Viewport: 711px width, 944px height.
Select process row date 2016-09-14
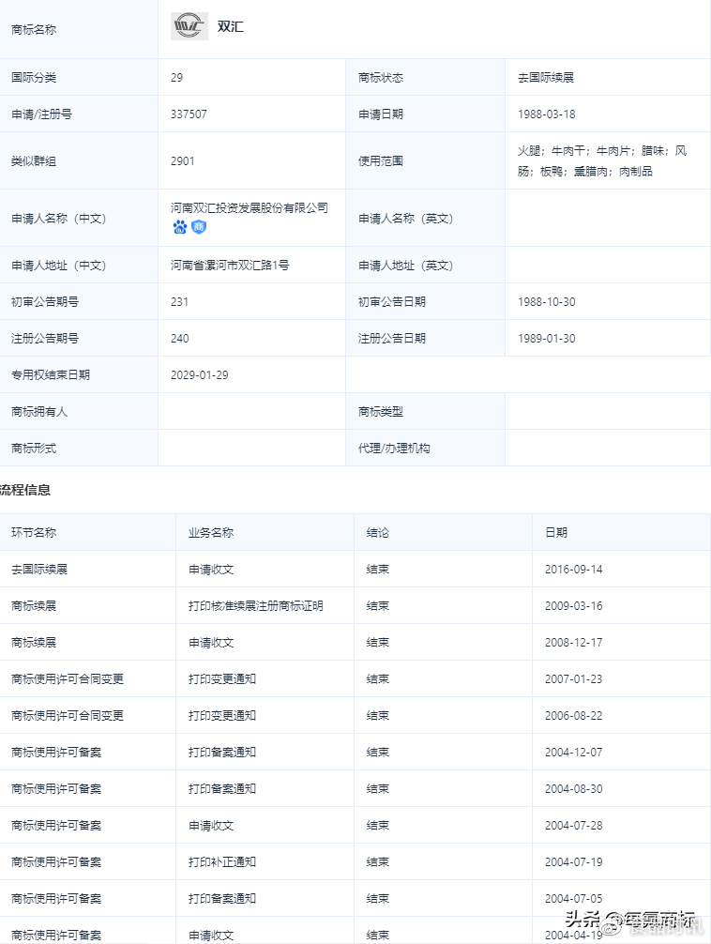click(x=574, y=570)
